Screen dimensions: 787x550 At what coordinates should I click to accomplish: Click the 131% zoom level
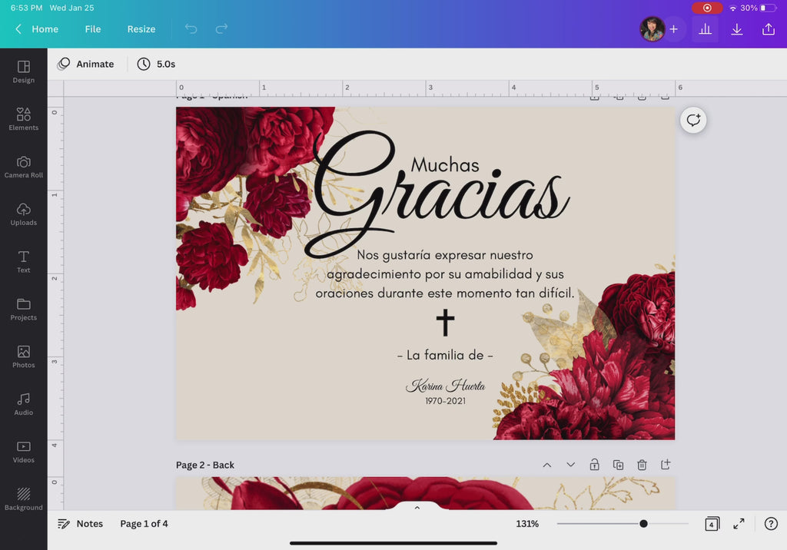point(527,524)
